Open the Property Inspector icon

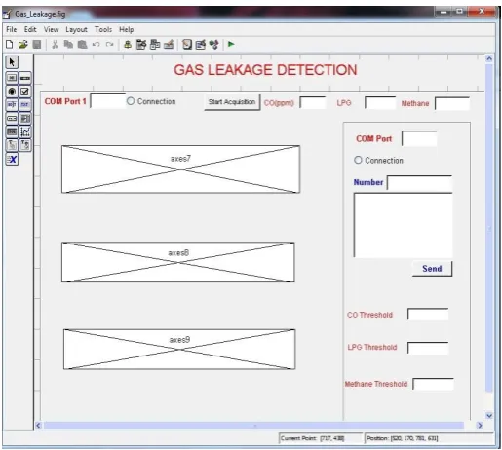pyautogui.click(x=201, y=44)
